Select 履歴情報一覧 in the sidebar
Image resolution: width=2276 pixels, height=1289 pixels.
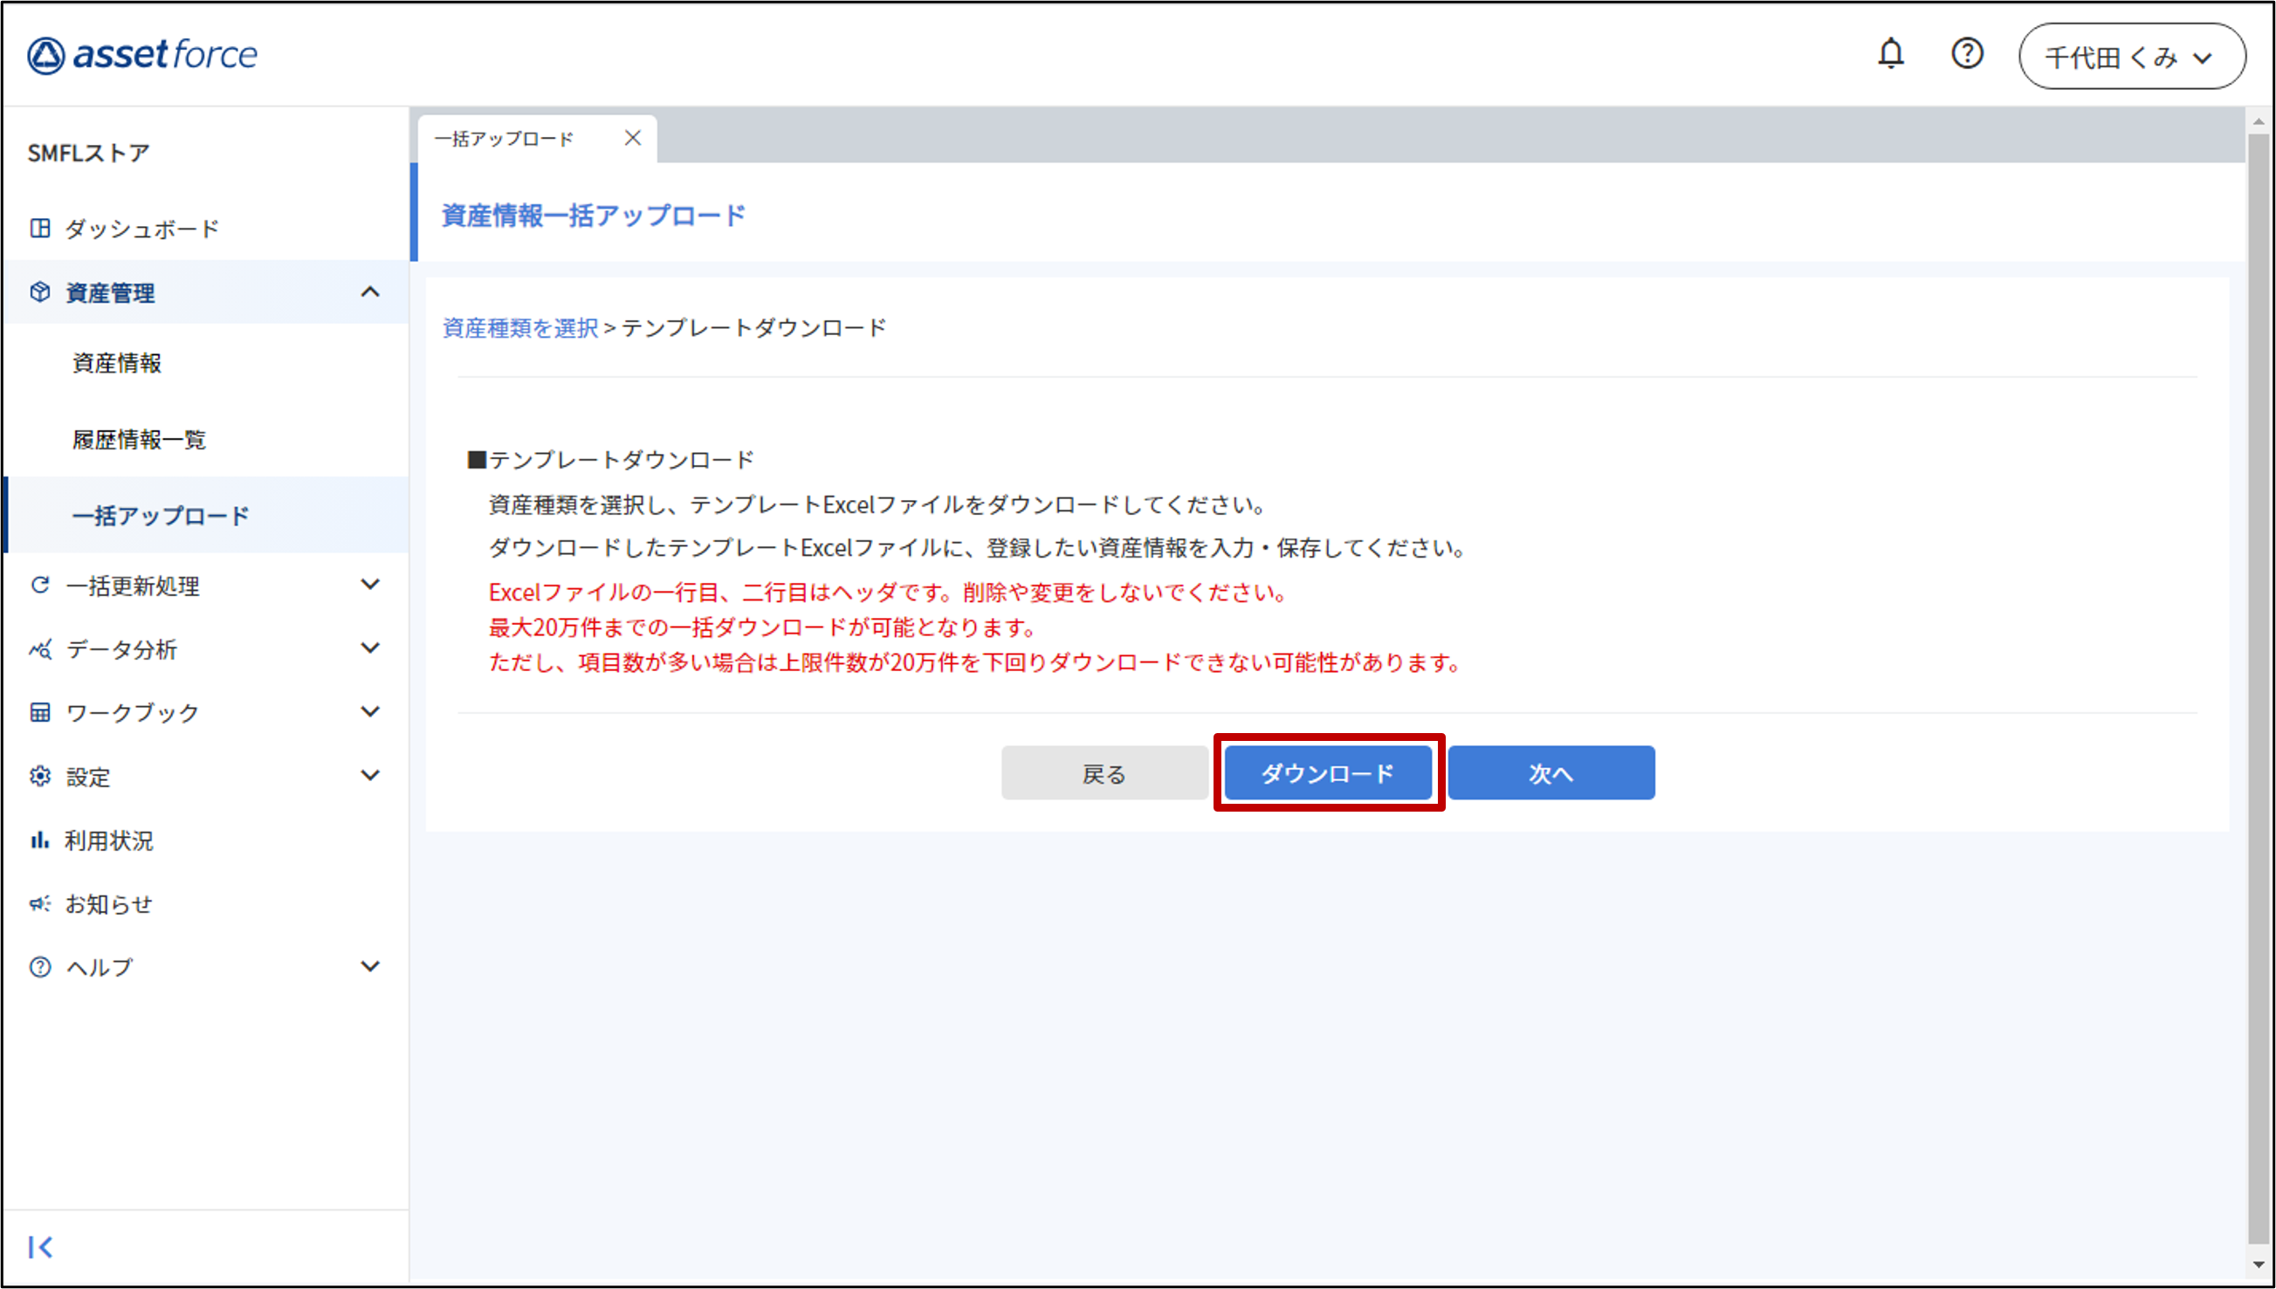[x=139, y=440]
